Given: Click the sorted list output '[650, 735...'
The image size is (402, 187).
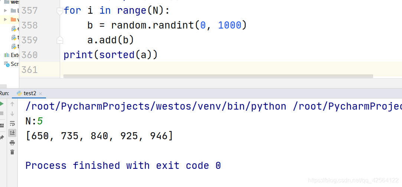Looking at the screenshot, I should (99, 136).
